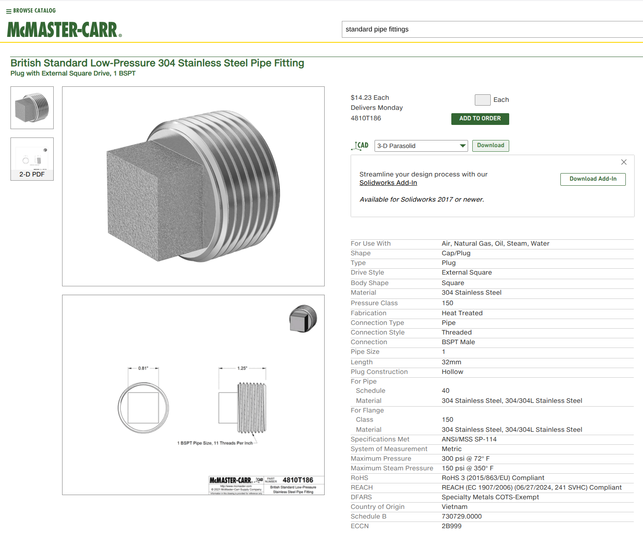The image size is (643, 537).
Task: Click the ANSI/MSS SP-114 specification value
Action: tap(469, 439)
